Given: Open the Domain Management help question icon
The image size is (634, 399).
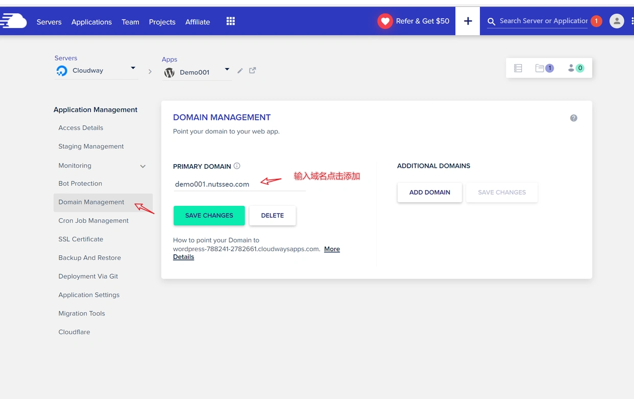Looking at the screenshot, I should (574, 118).
